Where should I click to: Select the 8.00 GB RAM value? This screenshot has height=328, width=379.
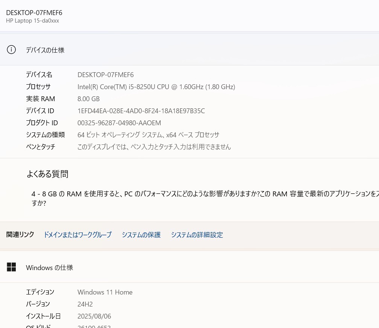(88, 99)
